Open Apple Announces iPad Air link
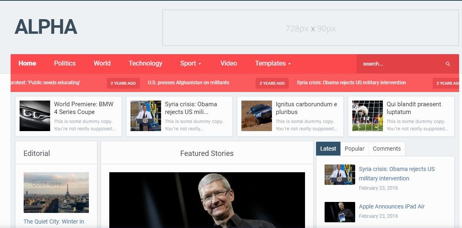 [x=391, y=206]
